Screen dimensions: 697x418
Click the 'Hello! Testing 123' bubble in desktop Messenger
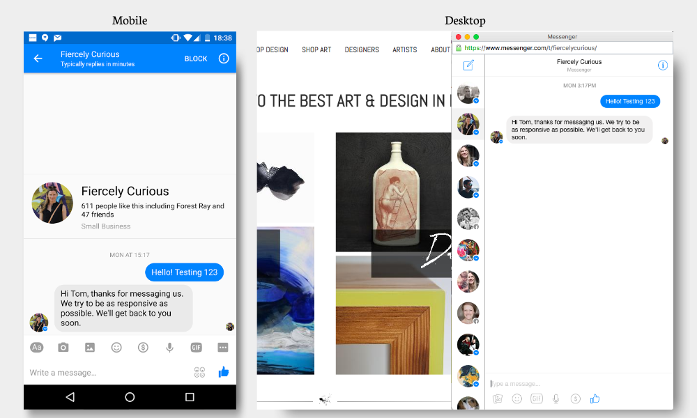tap(630, 101)
